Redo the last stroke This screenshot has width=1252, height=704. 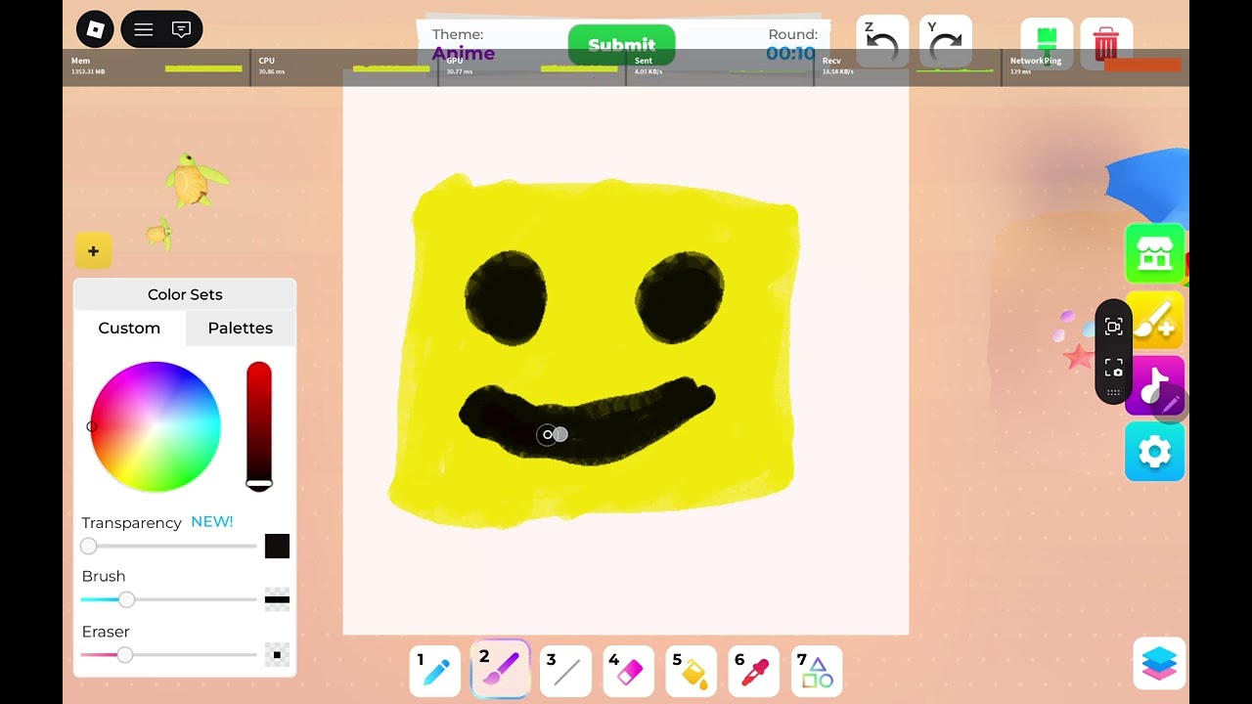946,42
